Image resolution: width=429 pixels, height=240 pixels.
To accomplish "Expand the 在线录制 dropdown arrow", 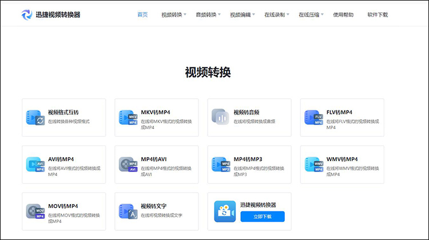I will [288, 14].
